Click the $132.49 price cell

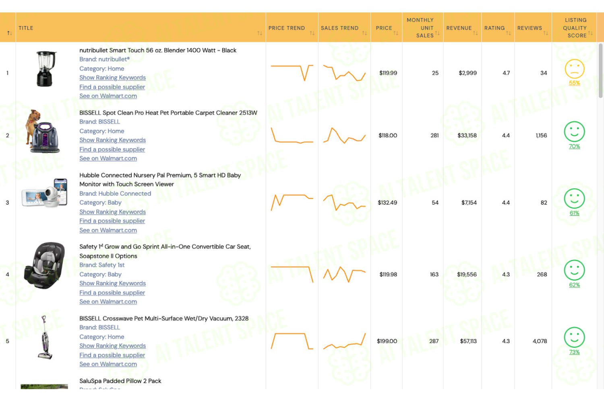387,203
